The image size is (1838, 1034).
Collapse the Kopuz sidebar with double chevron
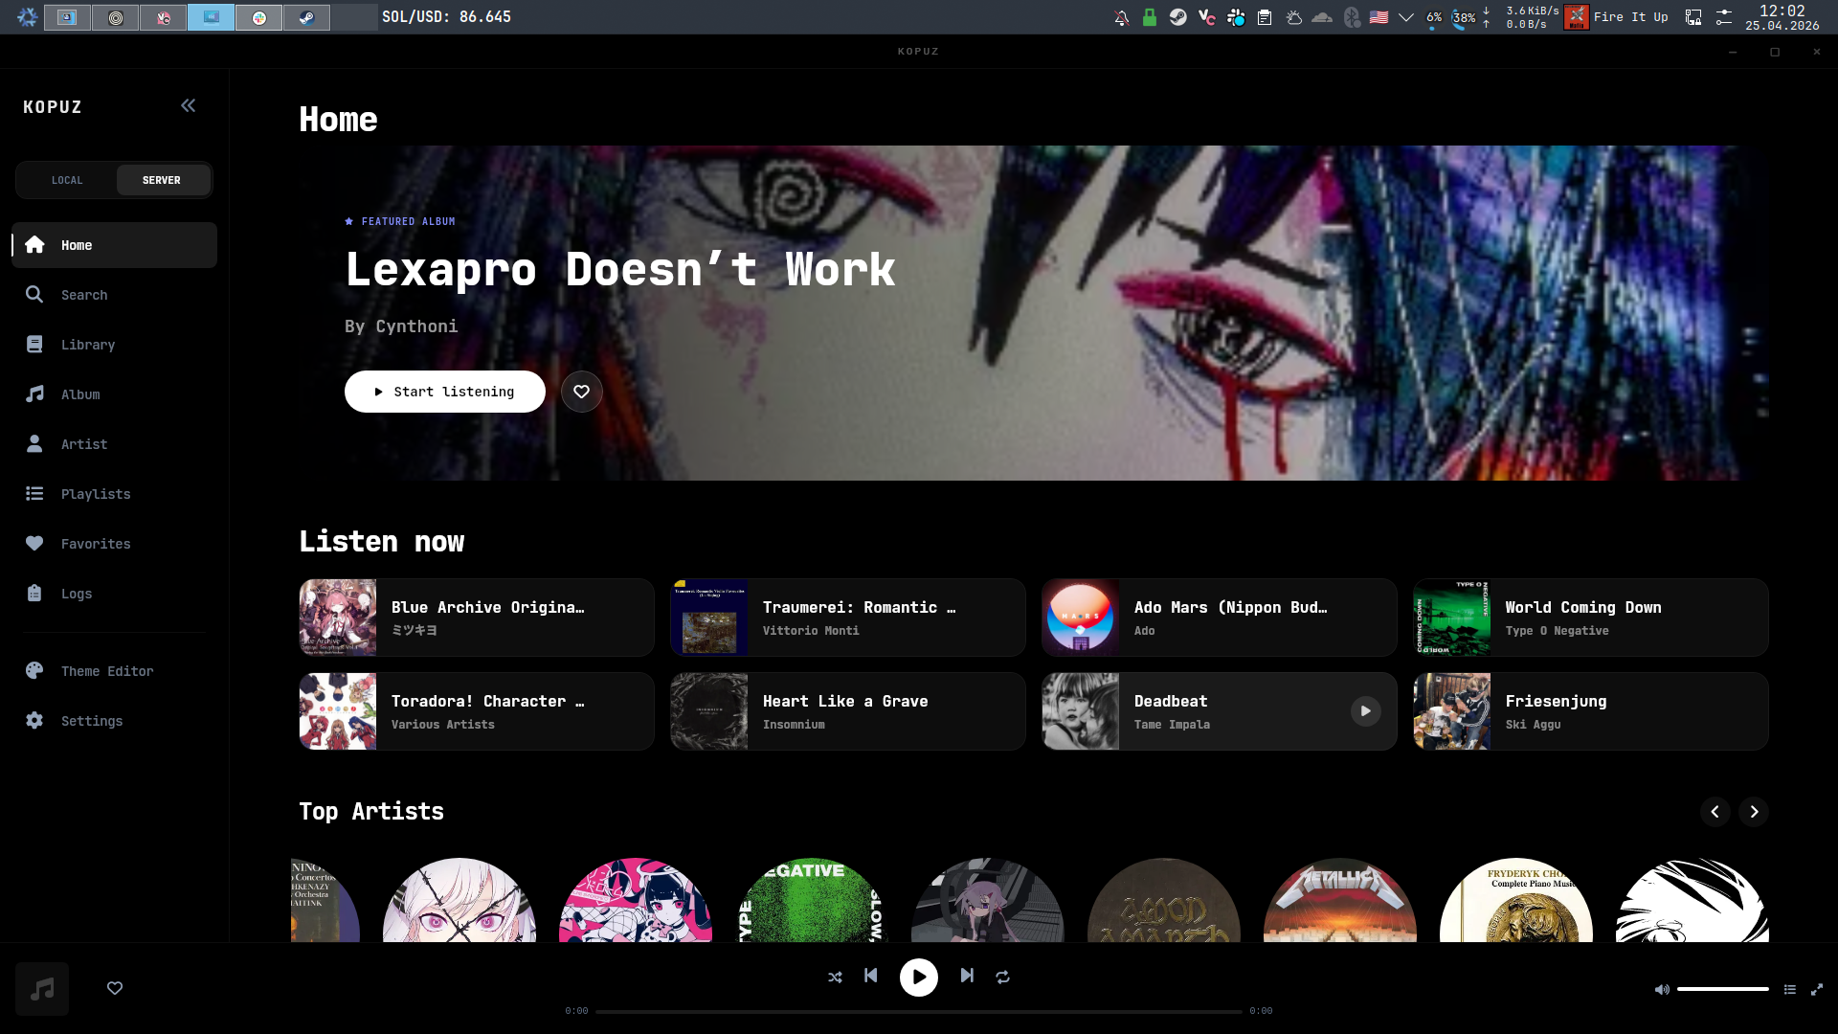(x=189, y=105)
